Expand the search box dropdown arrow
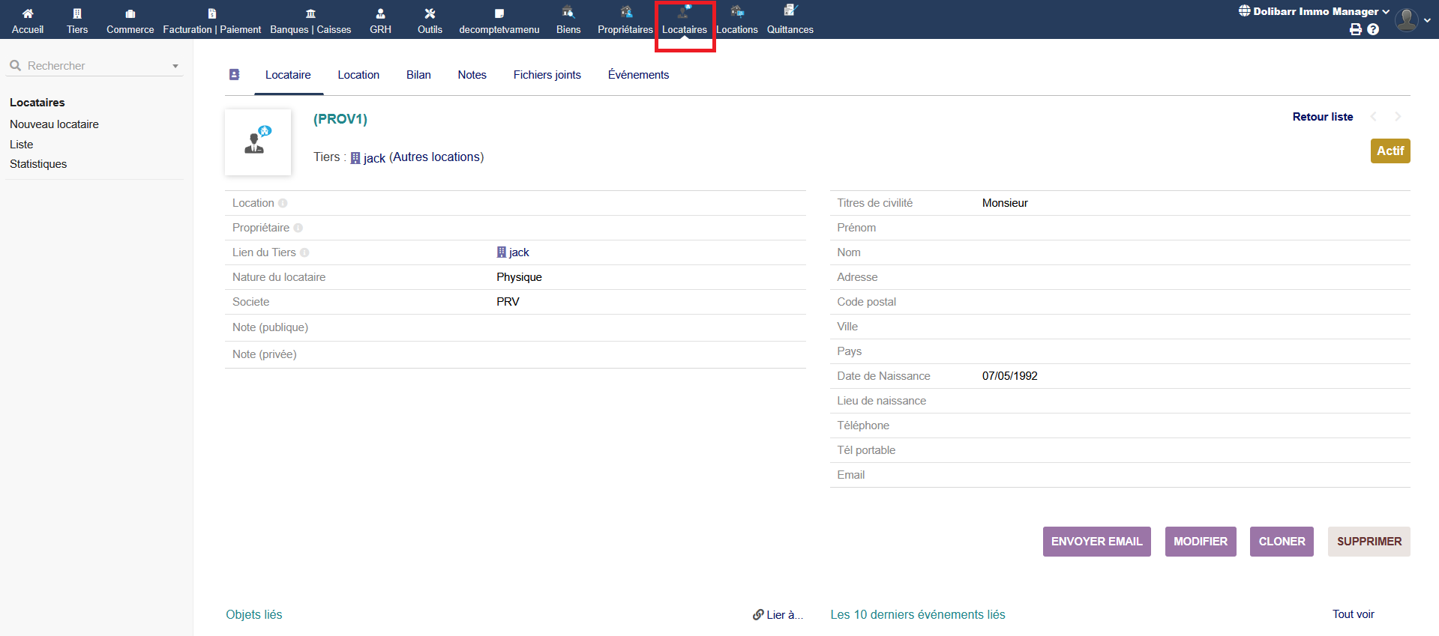The width and height of the screenshot is (1439, 636). coord(175,66)
